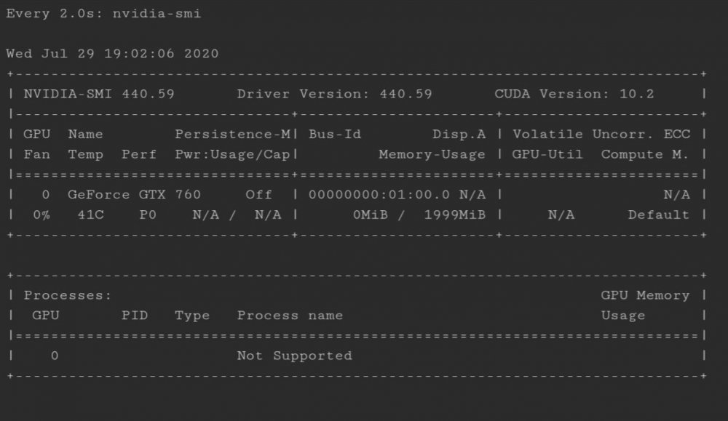This screenshot has width=728, height=421.
Task: Click the bus ID 00000000:01:00.0 value
Action: pyautogui.click(x=379, y=195)
